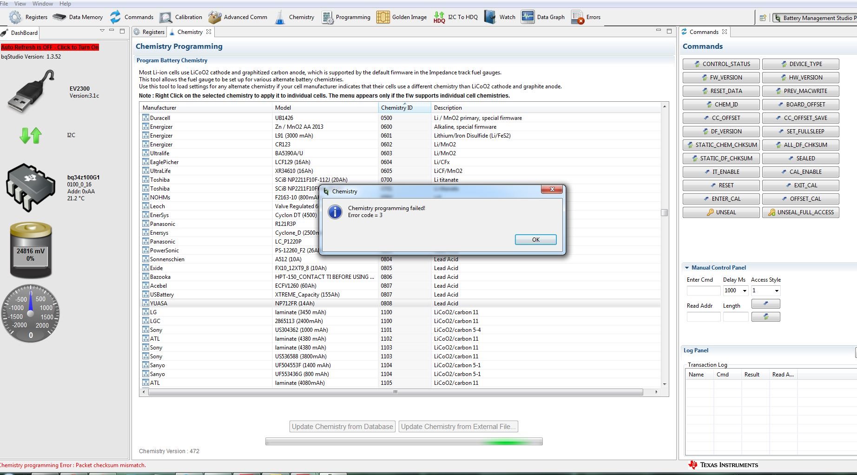Open the Watch tool
The image size is (857, 475).
point(500,17)
